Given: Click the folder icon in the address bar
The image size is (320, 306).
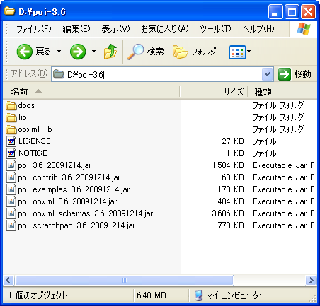Looking at the screenshot, I should pos(59,74).
